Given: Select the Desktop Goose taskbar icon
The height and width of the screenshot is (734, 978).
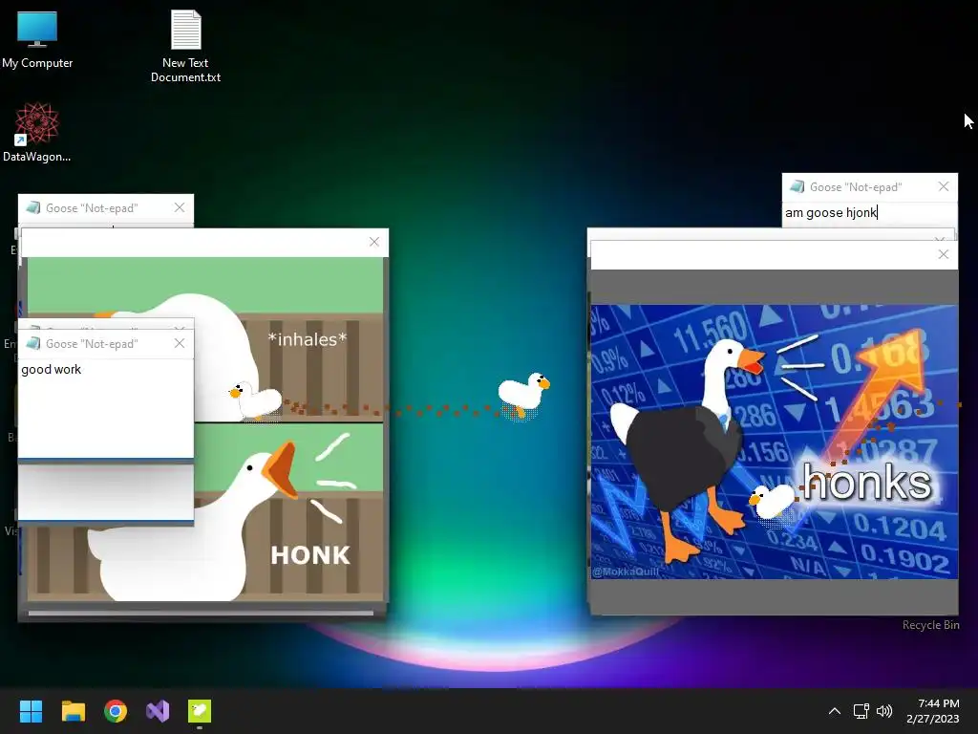Looking at the screenshot, I should (200, 711).
